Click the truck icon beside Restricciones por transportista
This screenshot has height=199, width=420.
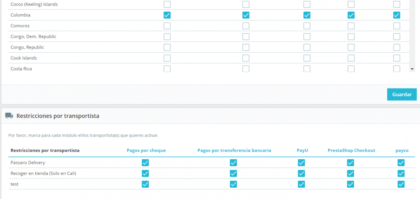tap(8, 116)
